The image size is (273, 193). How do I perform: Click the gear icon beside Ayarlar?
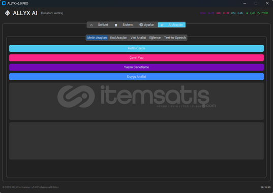pyautogui.click(x=141, y=25)
